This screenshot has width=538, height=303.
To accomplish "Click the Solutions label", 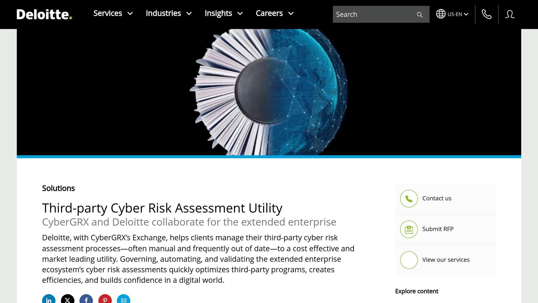I will [x=58, y=188].
